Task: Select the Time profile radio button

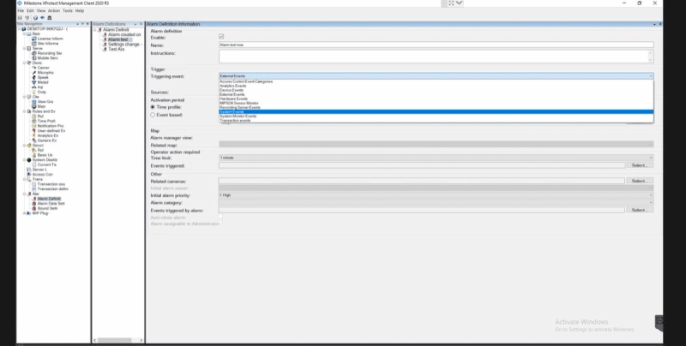Action: [153, 107]
